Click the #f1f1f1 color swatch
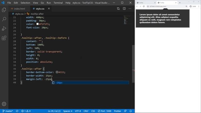Image resolution: width=201 pixels, height=113 pixels. 37,24
